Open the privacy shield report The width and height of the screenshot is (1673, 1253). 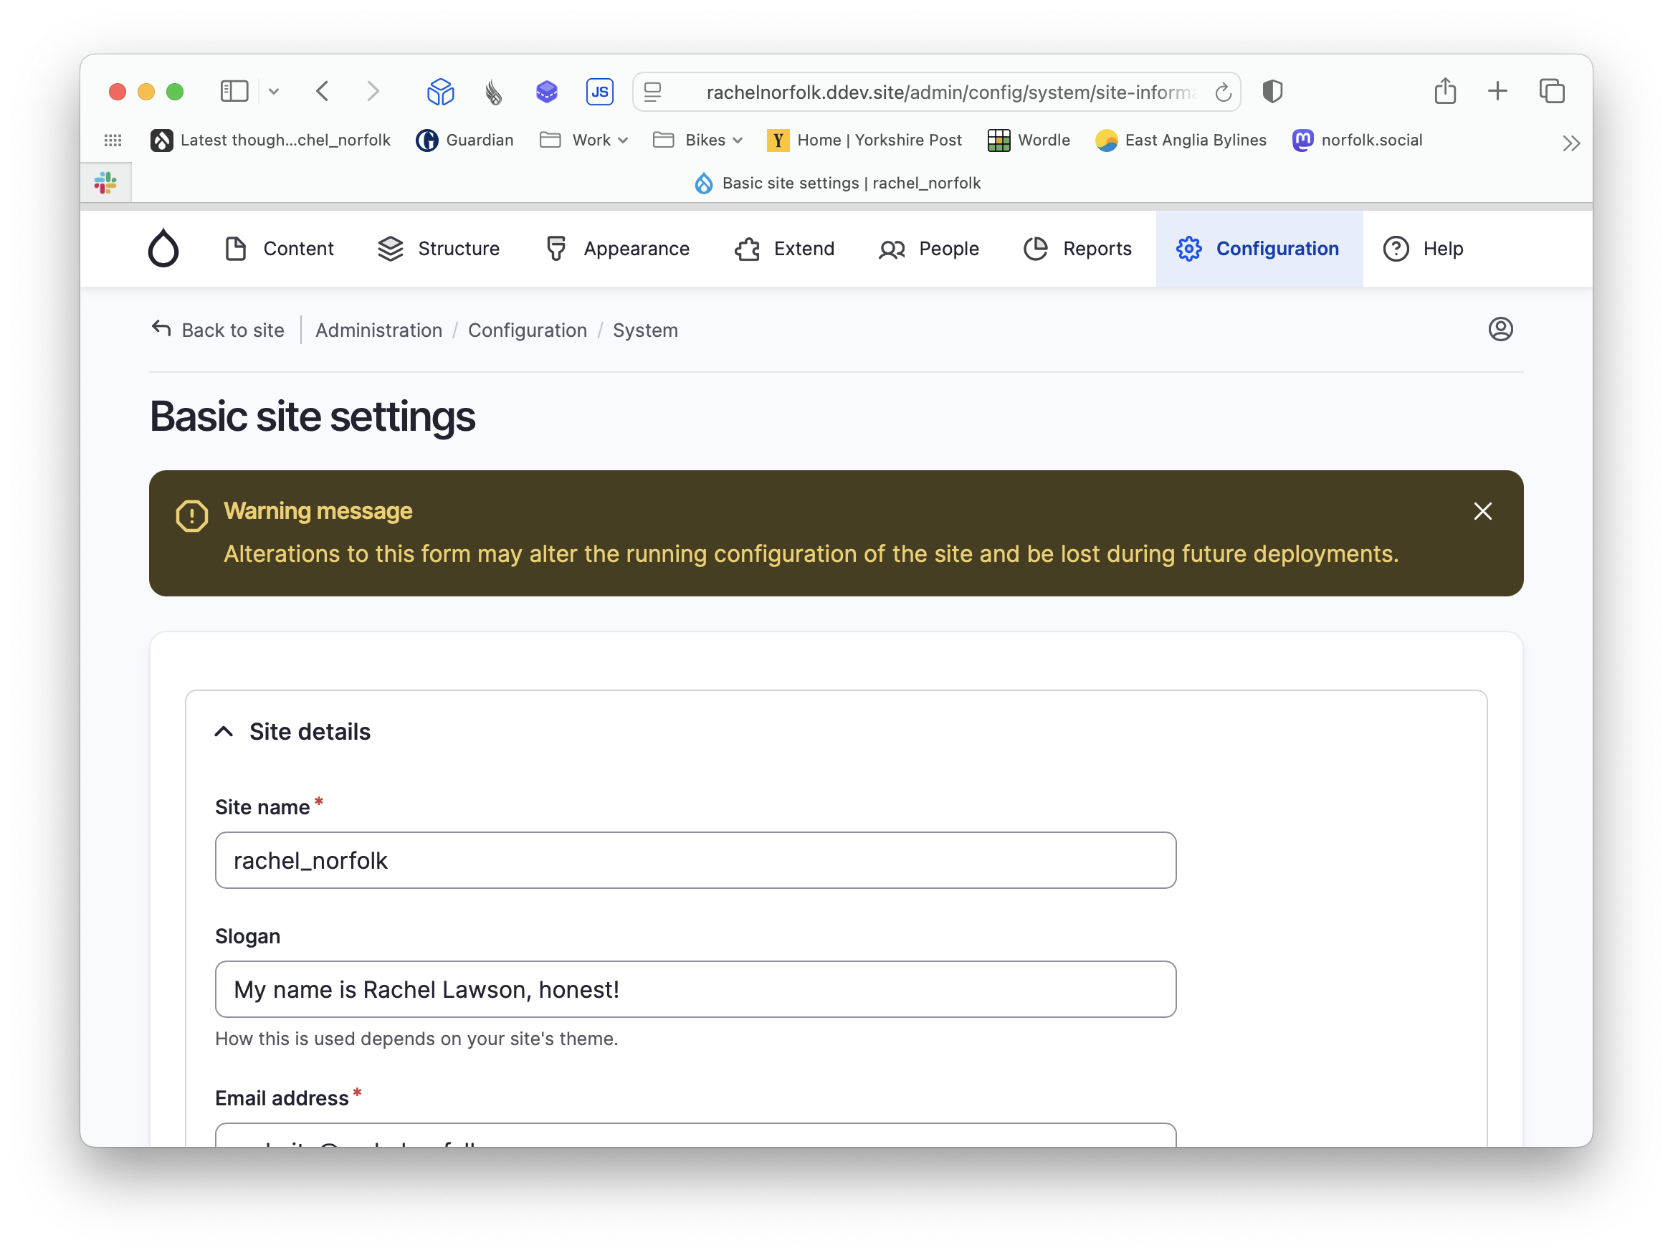point(1273,92)
